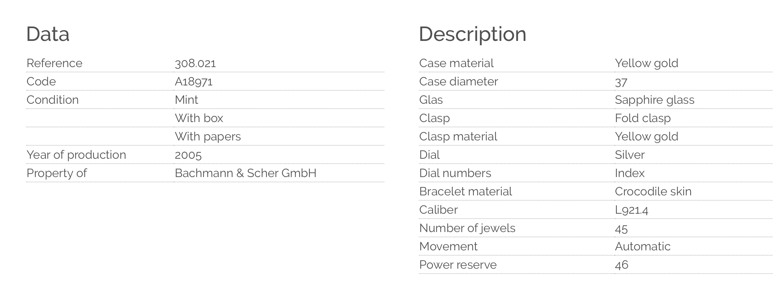Click the Mint condition value
Image resolution: width=773 pixels, height=305 pixels.
pos(187,100)
